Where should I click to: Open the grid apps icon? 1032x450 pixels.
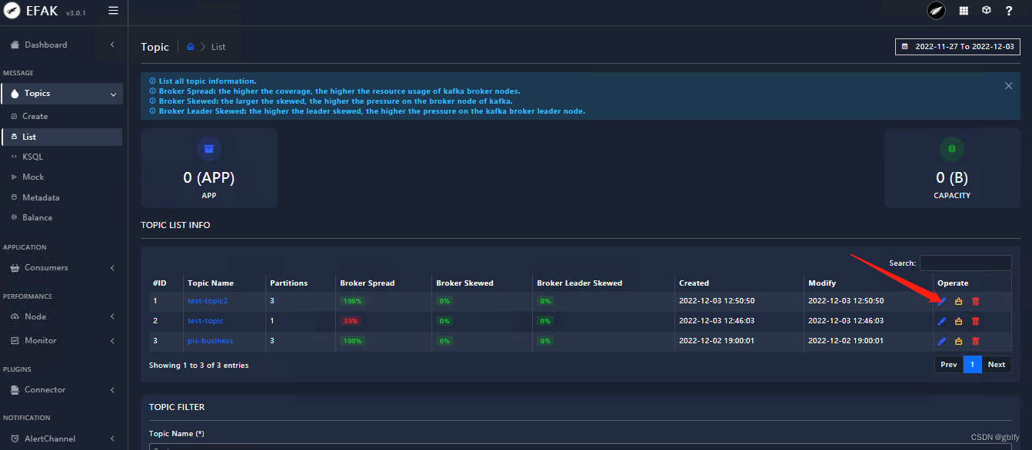click(x=964, y=11)
